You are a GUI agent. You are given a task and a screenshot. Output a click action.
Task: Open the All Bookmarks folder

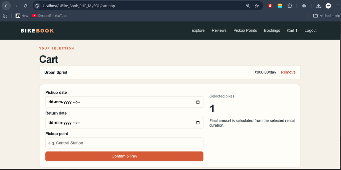(x=327, y=16)
